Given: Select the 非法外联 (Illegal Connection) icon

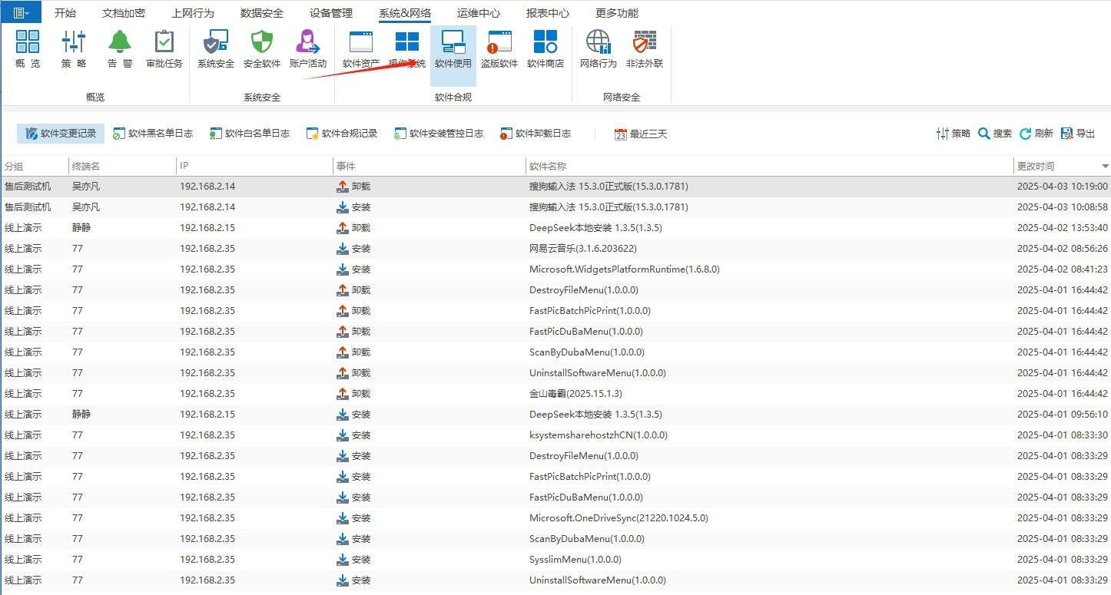Looking at the screenshot, I should (x=644, y=48).
